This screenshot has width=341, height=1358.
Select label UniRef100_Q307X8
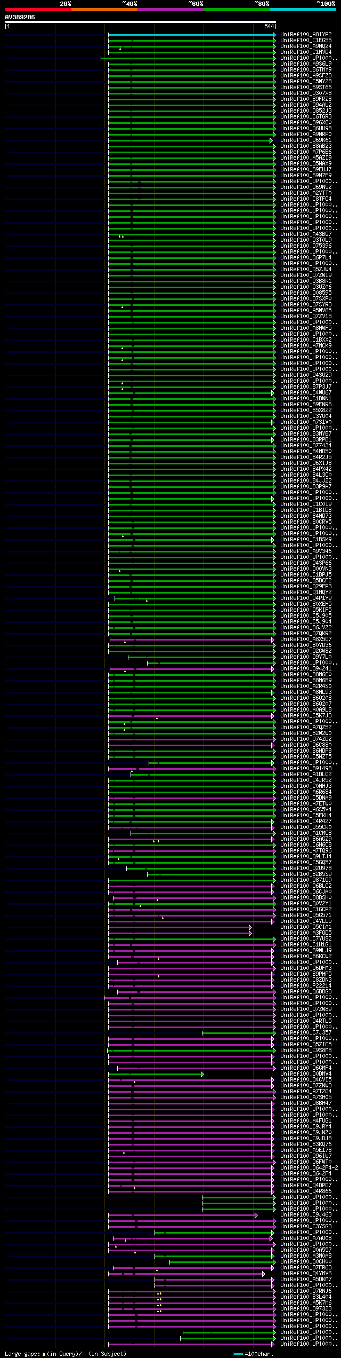(x=306, y=93)
